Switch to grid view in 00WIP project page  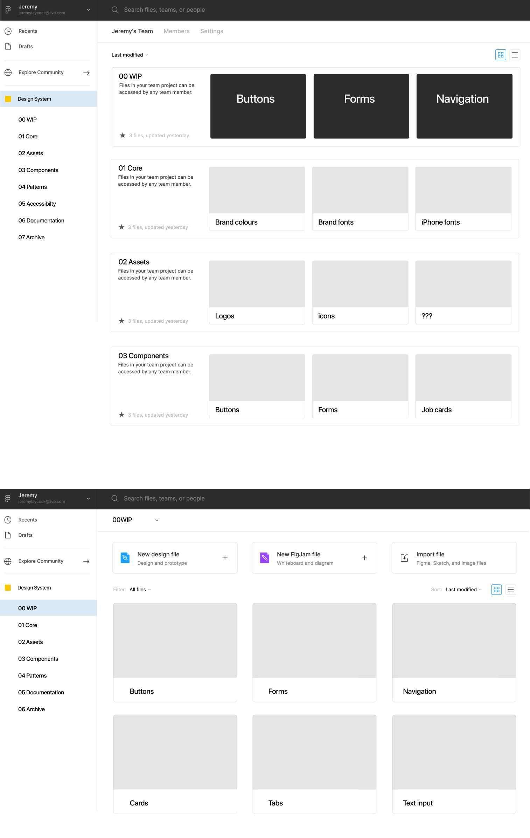(496, 590)
